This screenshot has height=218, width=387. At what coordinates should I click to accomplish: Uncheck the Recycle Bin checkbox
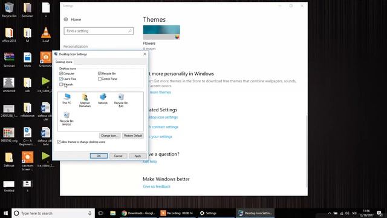[x=100, y=73]
